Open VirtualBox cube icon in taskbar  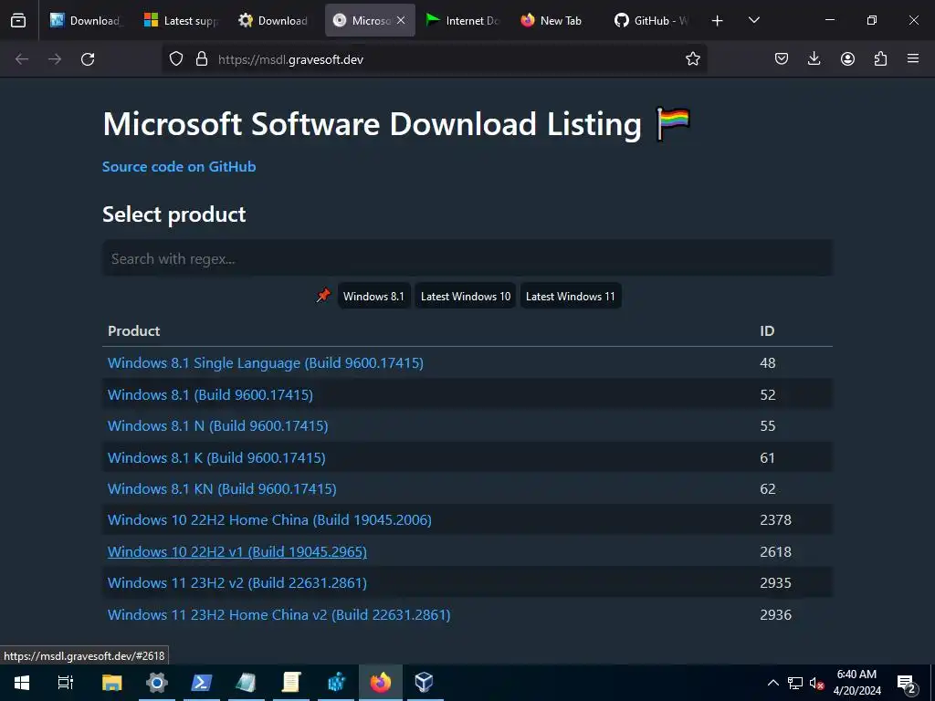(424, 683)
